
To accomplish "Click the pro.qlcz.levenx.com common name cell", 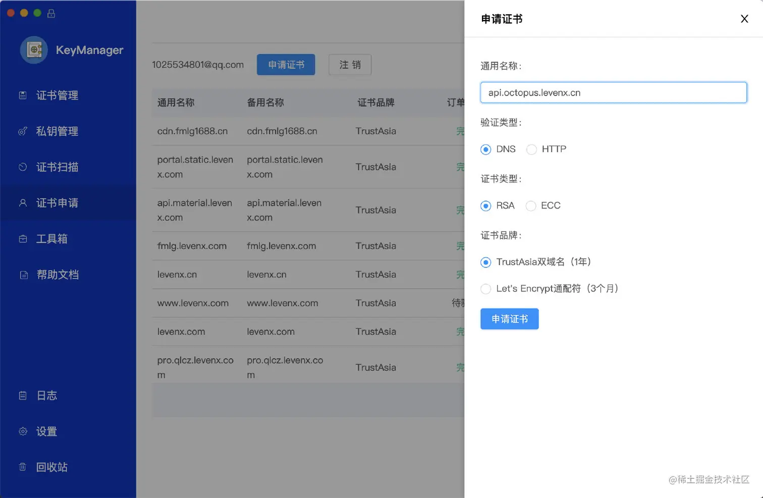I will tap(195, 368).
